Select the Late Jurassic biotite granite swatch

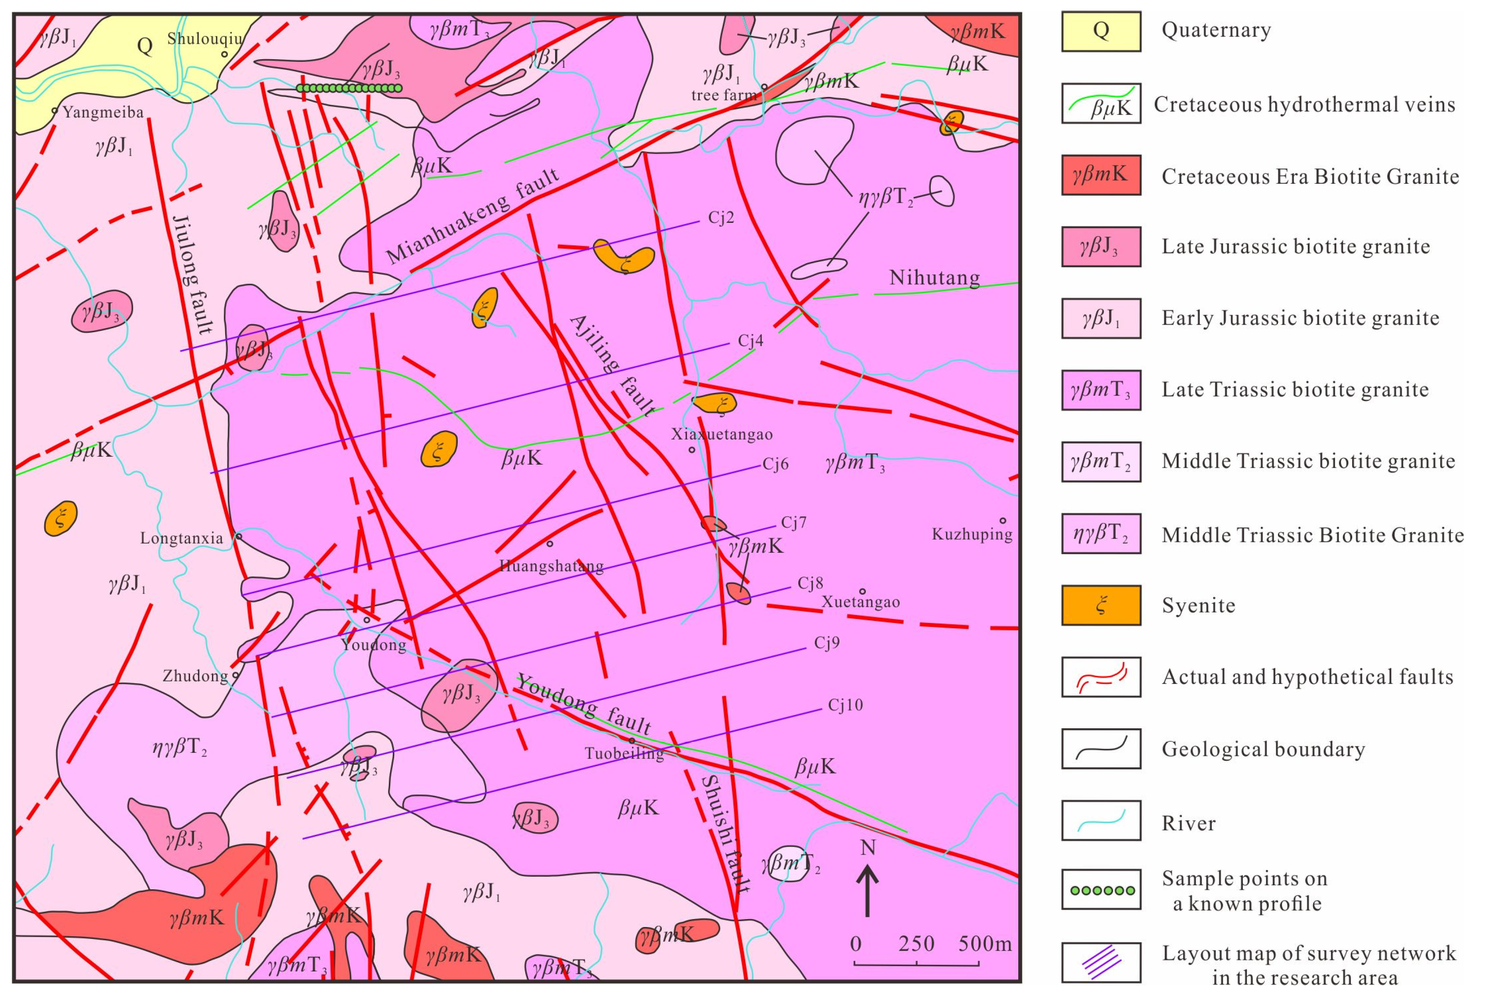pyautogui.click(x=1101, y=247)
